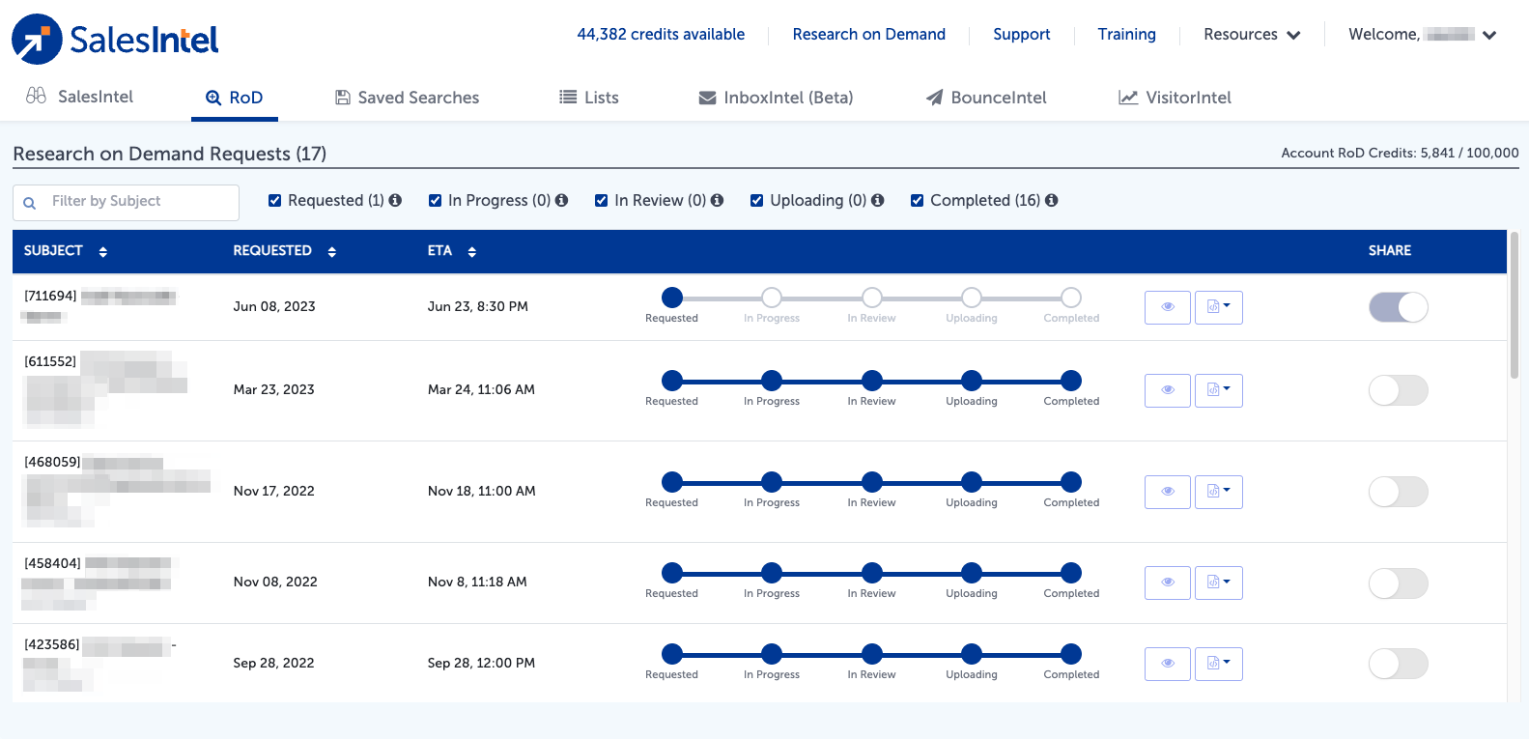
Task: Focus the Filter by Subject field
Action: (126, 203)
